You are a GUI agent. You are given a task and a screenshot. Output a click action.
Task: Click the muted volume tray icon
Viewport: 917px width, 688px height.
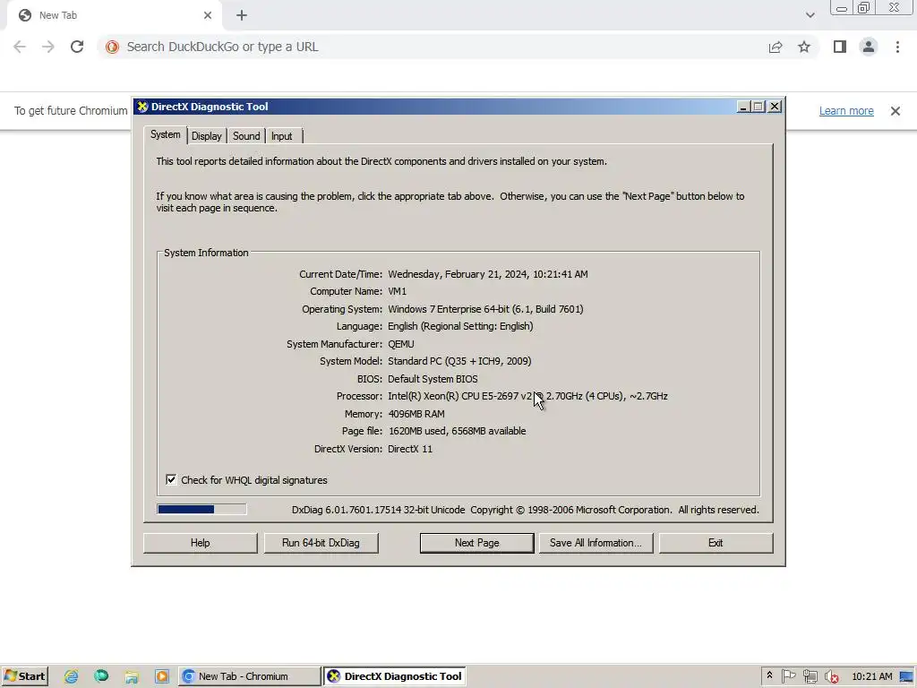click(831, 676)
